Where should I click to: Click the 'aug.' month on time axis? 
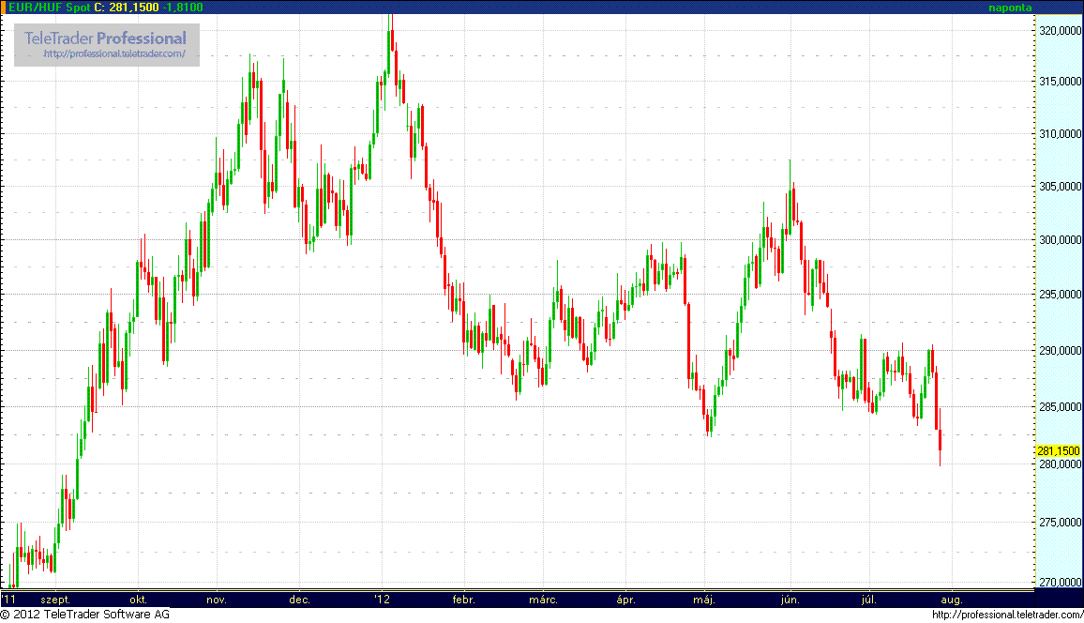950,599
